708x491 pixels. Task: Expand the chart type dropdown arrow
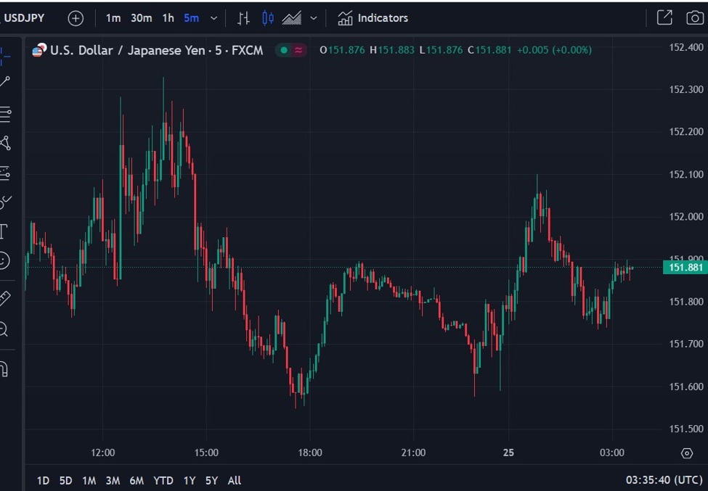[313, 18]
